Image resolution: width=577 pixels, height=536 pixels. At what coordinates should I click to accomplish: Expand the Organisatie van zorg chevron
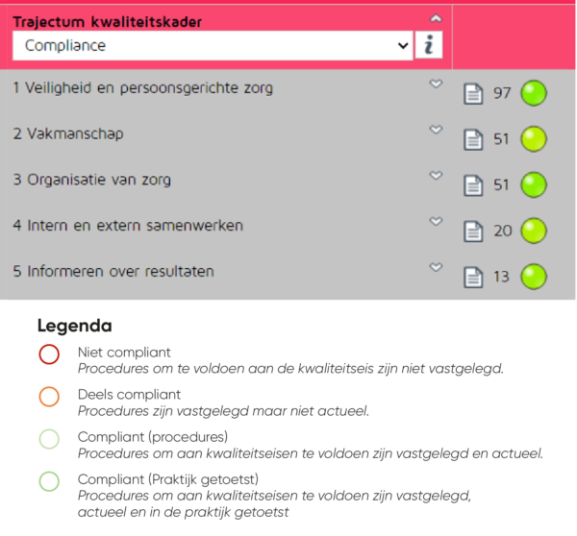[436, 176]
